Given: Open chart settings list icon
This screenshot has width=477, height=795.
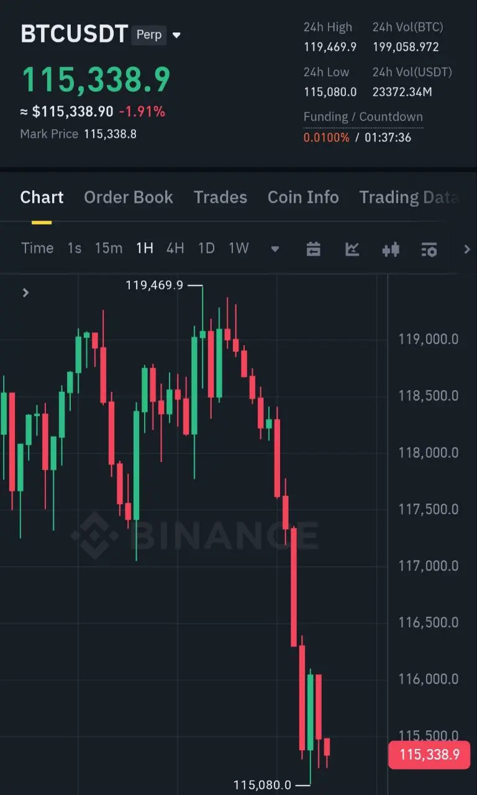Looking at the screenshot, I should click(429, 250).
